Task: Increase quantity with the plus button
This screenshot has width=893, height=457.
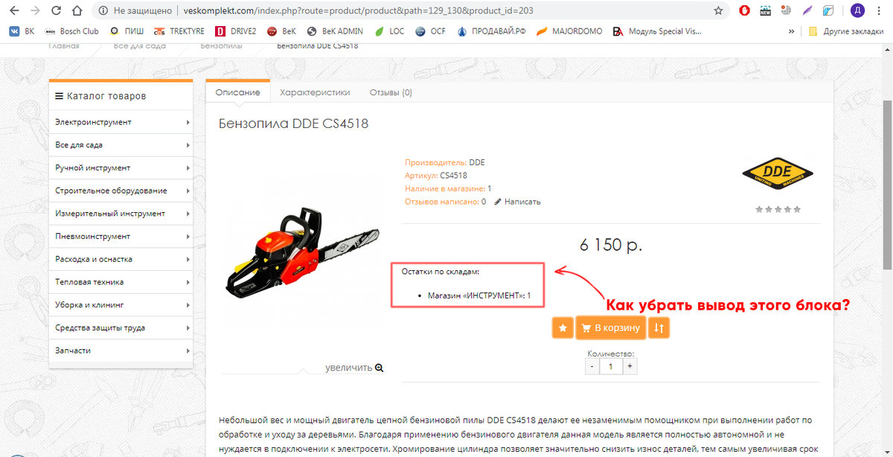Action: point(630,367)
